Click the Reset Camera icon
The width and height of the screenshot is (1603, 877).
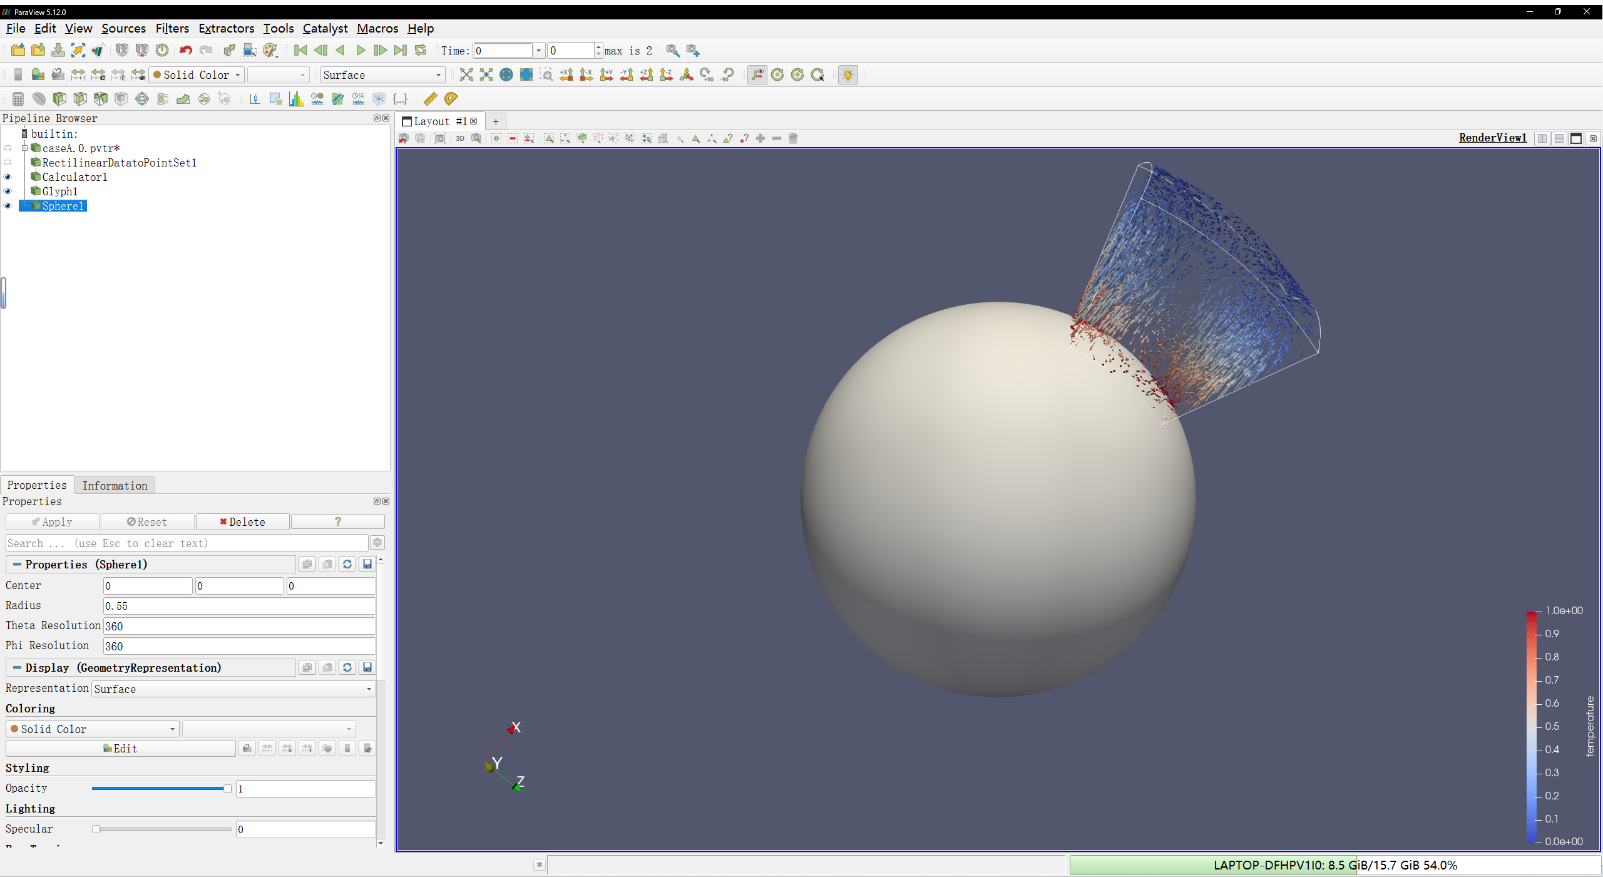tap(466, 75)
